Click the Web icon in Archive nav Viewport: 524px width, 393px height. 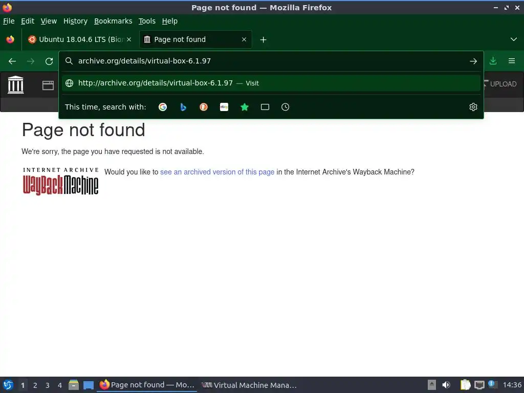[x=48, y=85]
